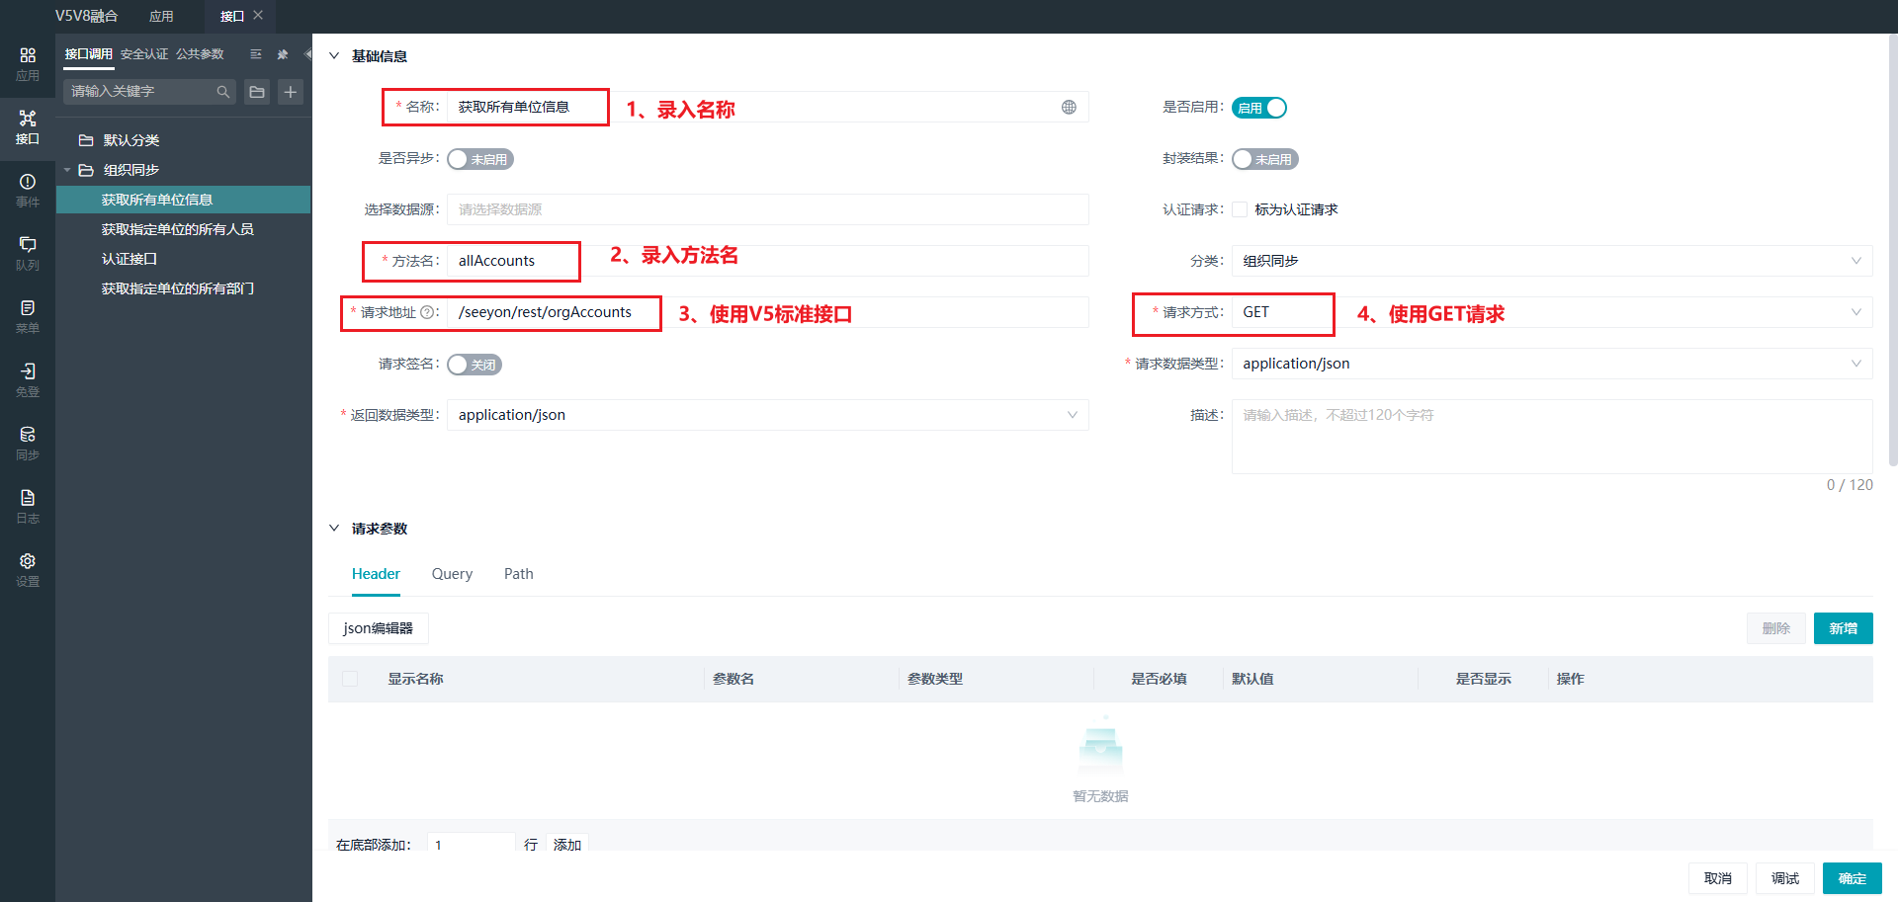Open the 事件 events sidebar icon

pos(28,191)
